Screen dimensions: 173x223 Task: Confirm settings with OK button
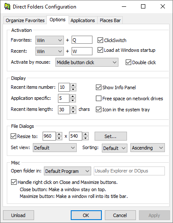click(86, 215)
